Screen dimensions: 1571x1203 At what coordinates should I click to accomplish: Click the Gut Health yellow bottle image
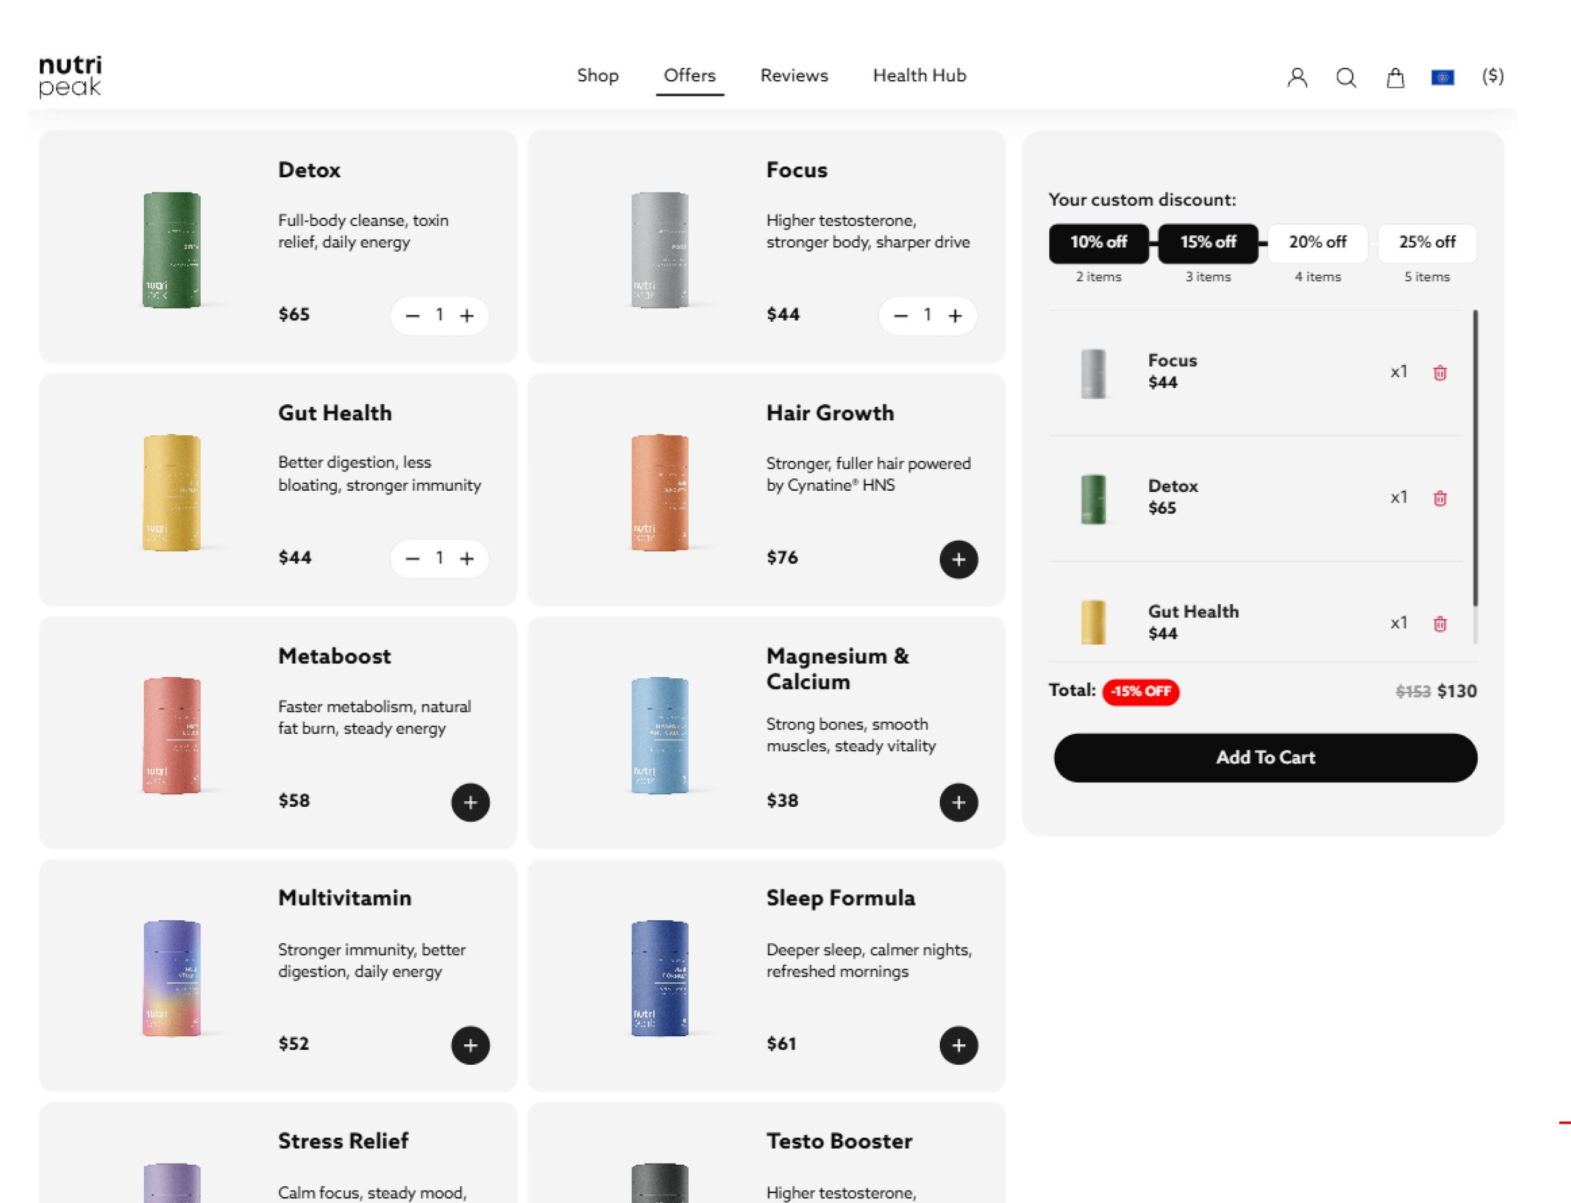171,492
